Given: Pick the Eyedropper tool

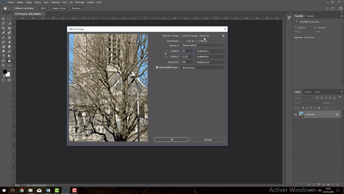Looking at the screenshot, I should click(3, 33).
